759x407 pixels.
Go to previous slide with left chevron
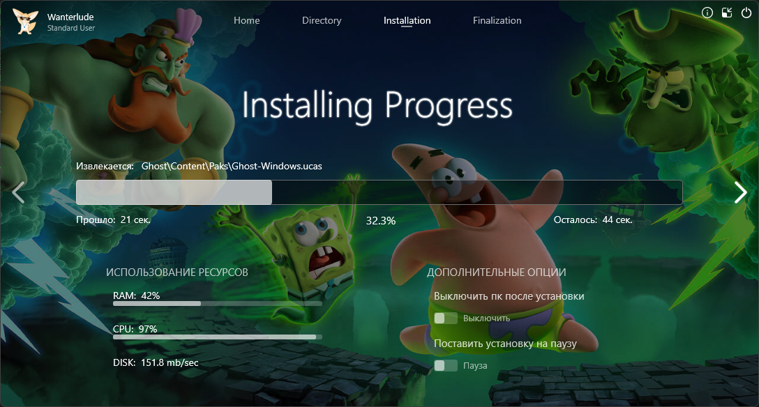tap(18, 192)
